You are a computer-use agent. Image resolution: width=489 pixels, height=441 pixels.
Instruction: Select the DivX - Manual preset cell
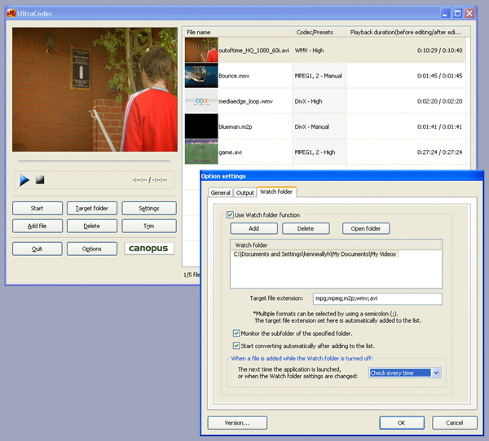click(319, 126)
